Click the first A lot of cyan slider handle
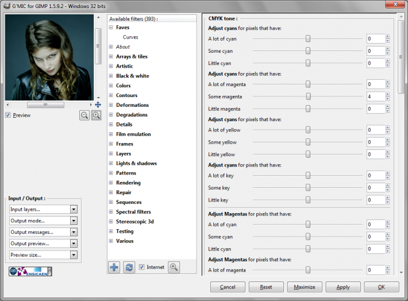This screenshot has width=408, height=301. point(308,38)
